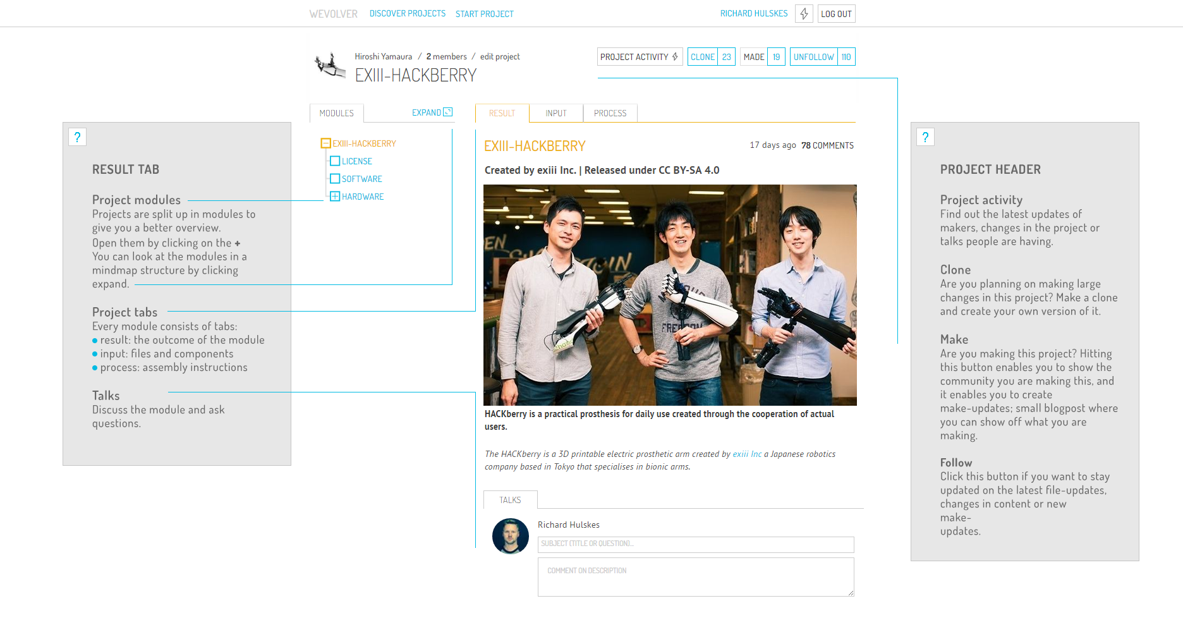
Task: Expand the HARDWARE module node
Action: click(x=335, y=197)
